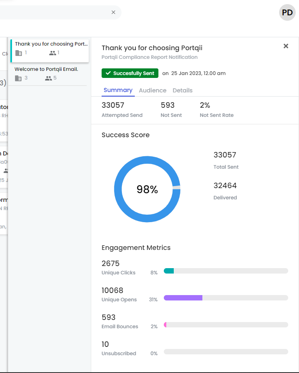Click organization icon under Welcome to Portqii Email
The width and height of the screenshot is (299, 373).
point(18,78)
